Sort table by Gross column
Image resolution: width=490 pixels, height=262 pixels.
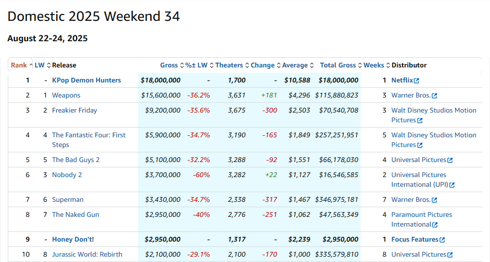[169, 65]
